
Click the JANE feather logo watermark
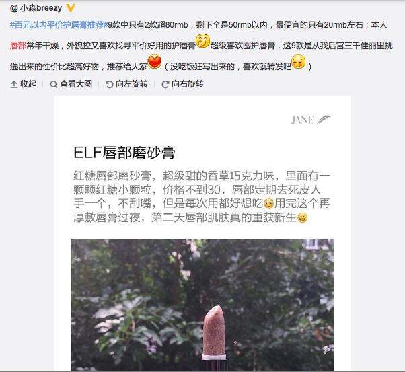(x=311, y=120)
